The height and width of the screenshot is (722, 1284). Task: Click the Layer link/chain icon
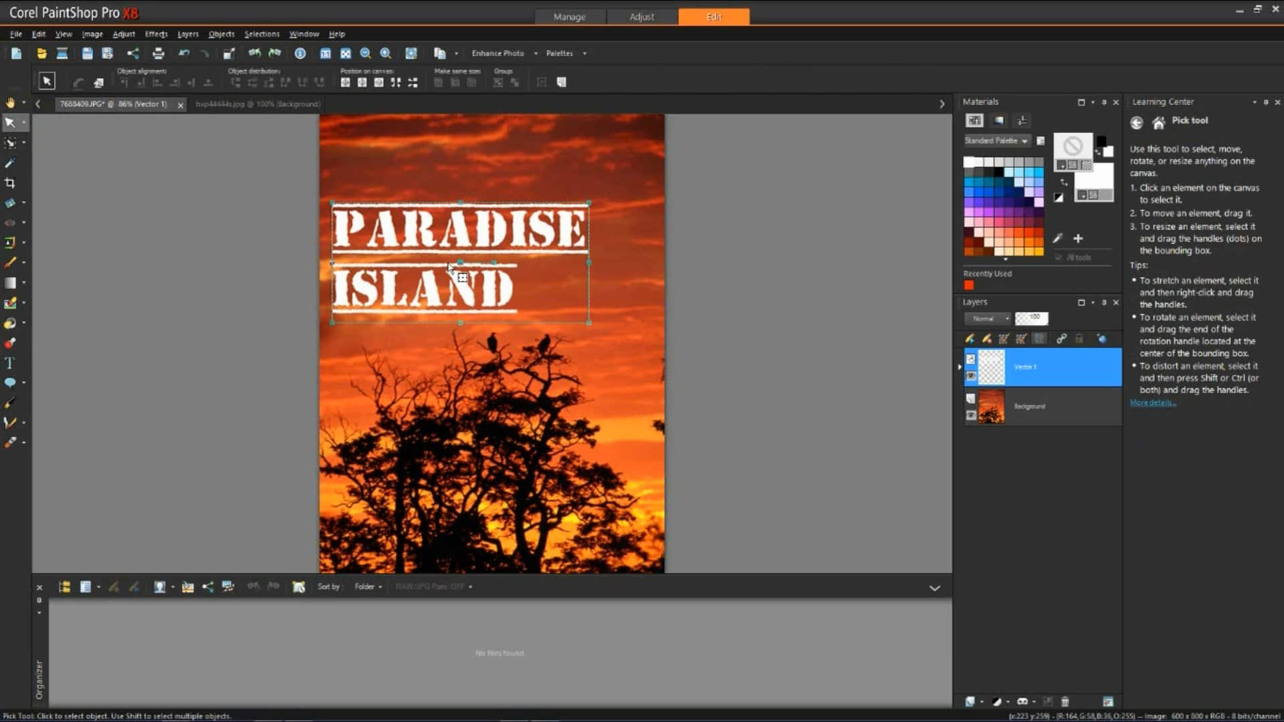coord(1061,340)
